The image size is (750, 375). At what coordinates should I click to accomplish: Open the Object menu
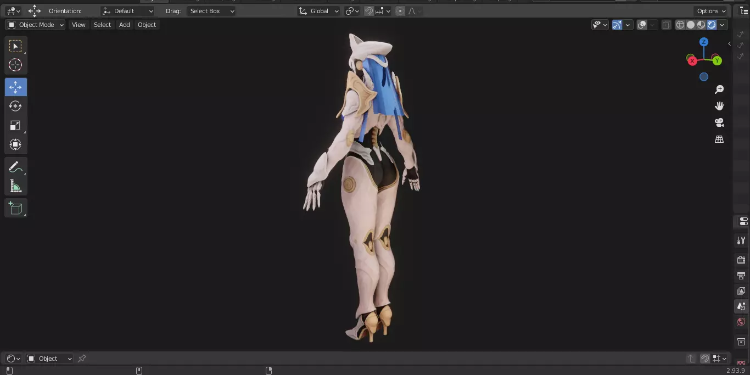[x=147, y=25]
